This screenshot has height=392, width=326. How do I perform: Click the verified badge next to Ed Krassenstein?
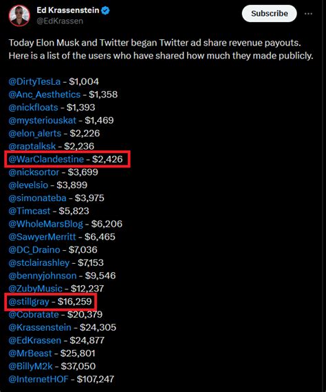(x=105, y=10)
